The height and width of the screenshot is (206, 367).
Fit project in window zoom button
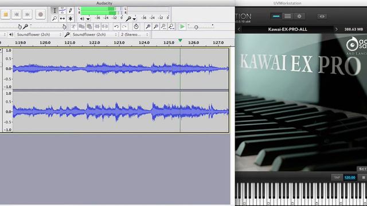coord(171,27)
